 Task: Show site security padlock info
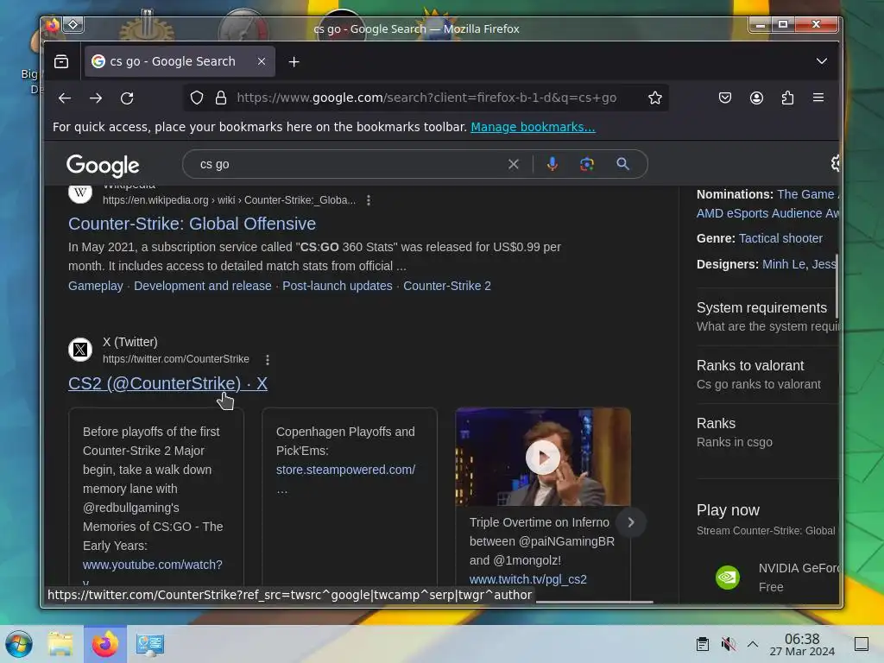coord(221,98)
